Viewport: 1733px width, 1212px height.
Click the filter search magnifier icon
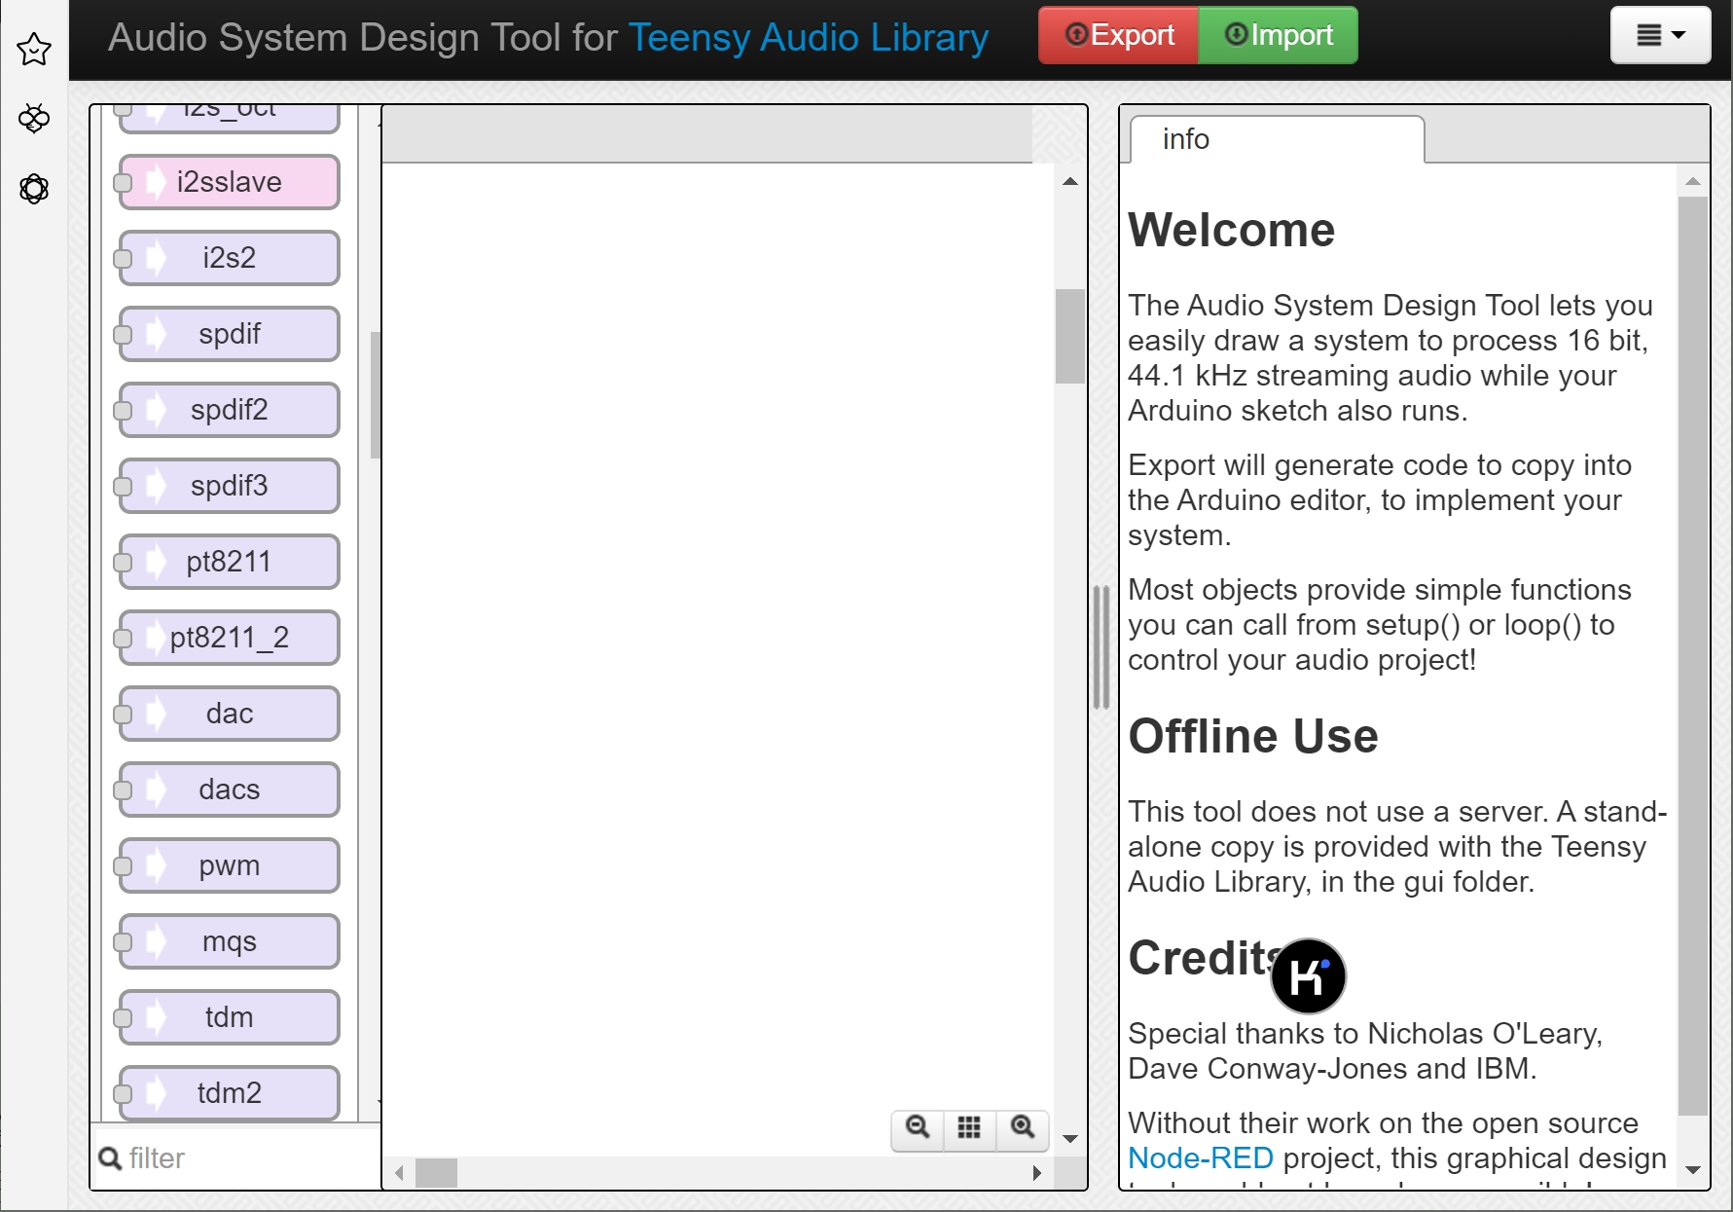coord(110,1158)
